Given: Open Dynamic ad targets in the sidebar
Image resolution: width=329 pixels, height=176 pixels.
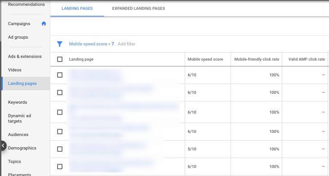Looking at the screenshot, I should pyautogui.click(x=19, y=119).
